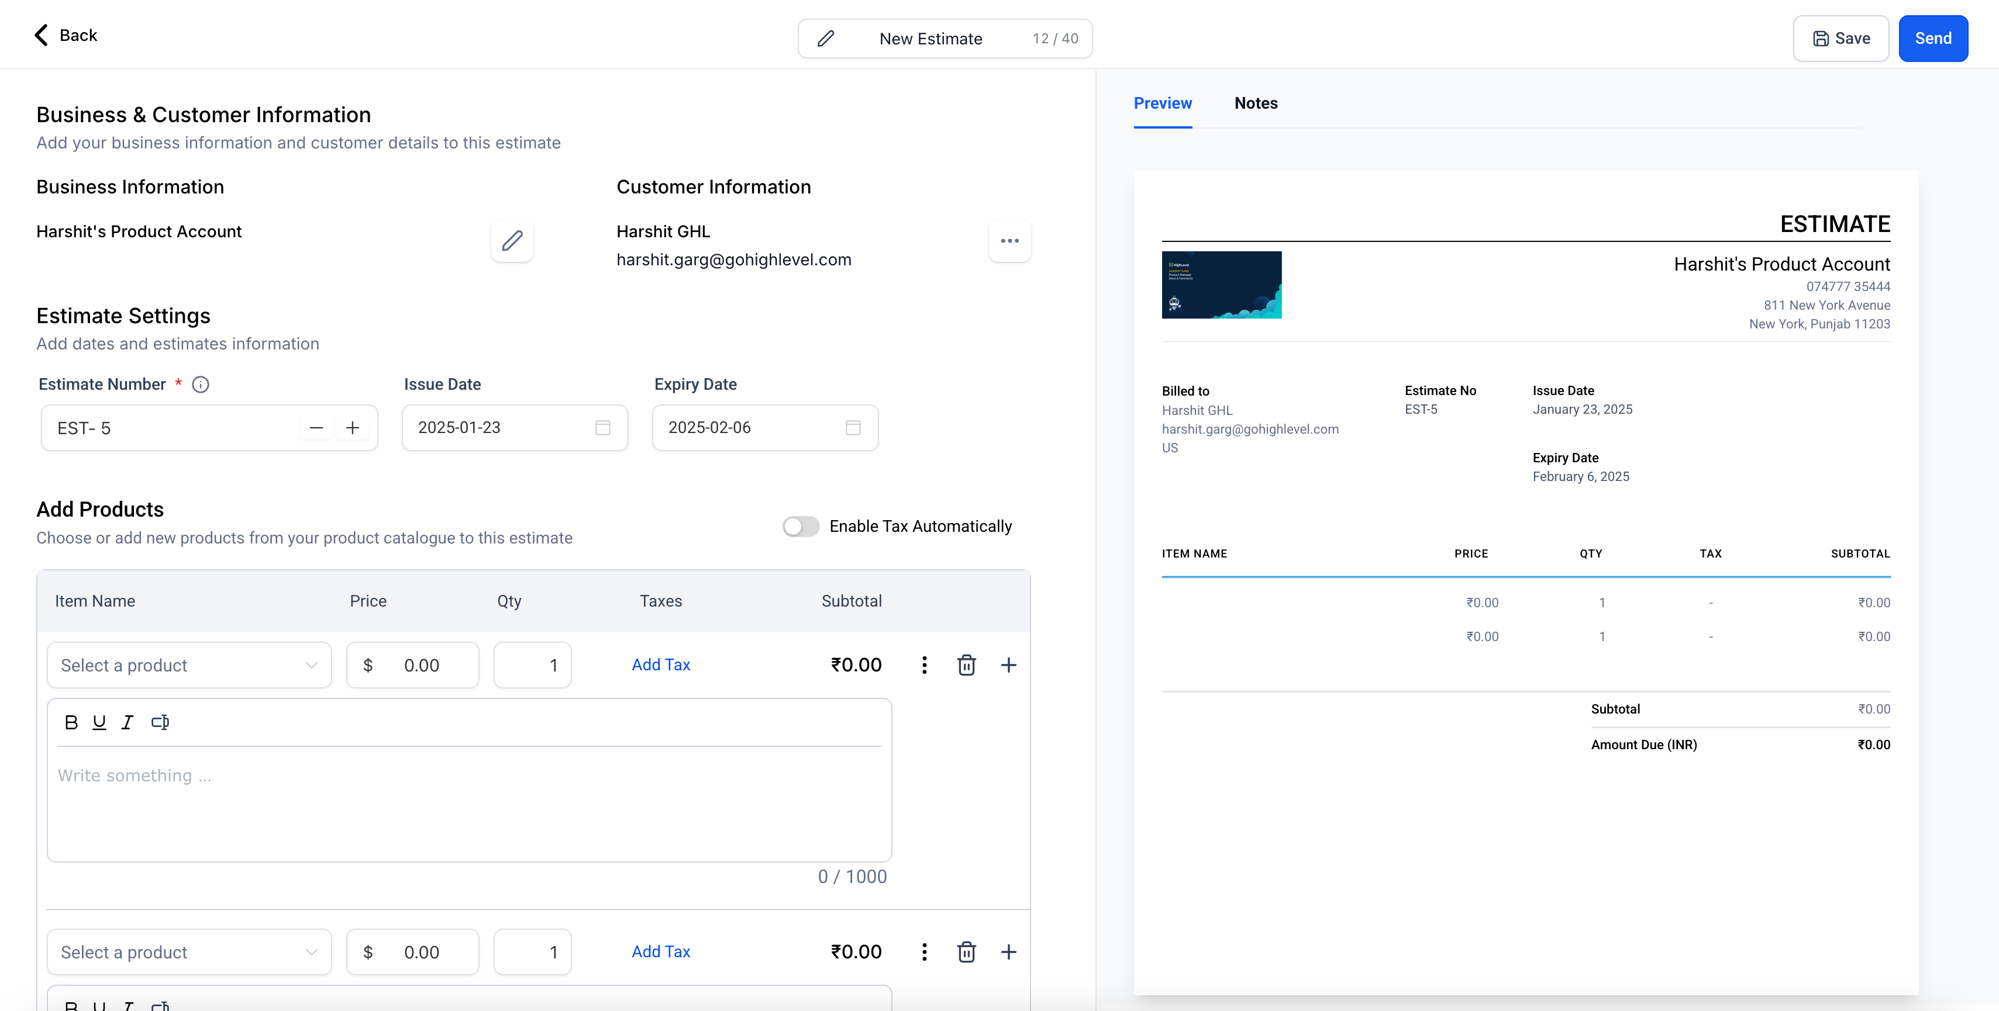The image size is (1999, 1011).
Task: Turn on Enable Tax Automatically
Action: (x=801, y=527)
